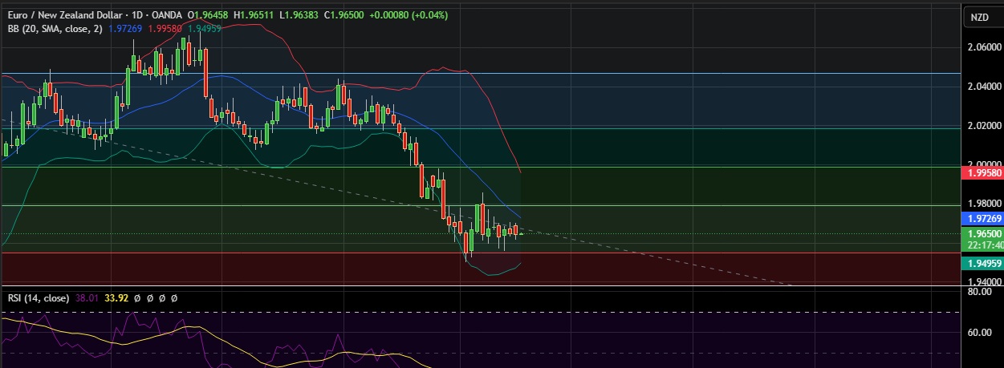Click the 2.04000 price scale label
1004x368 pixels.
(984, 87)
